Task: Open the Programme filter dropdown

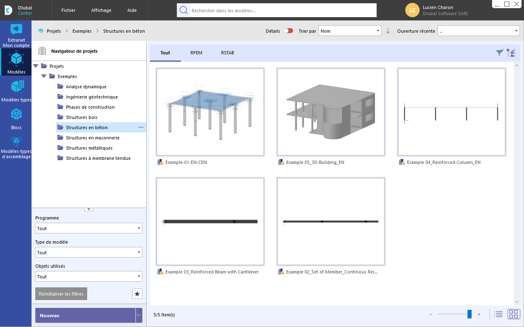Action: pos(89,228)
